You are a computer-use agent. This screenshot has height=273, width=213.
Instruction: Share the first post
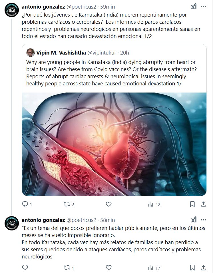[x=203, y=204]
